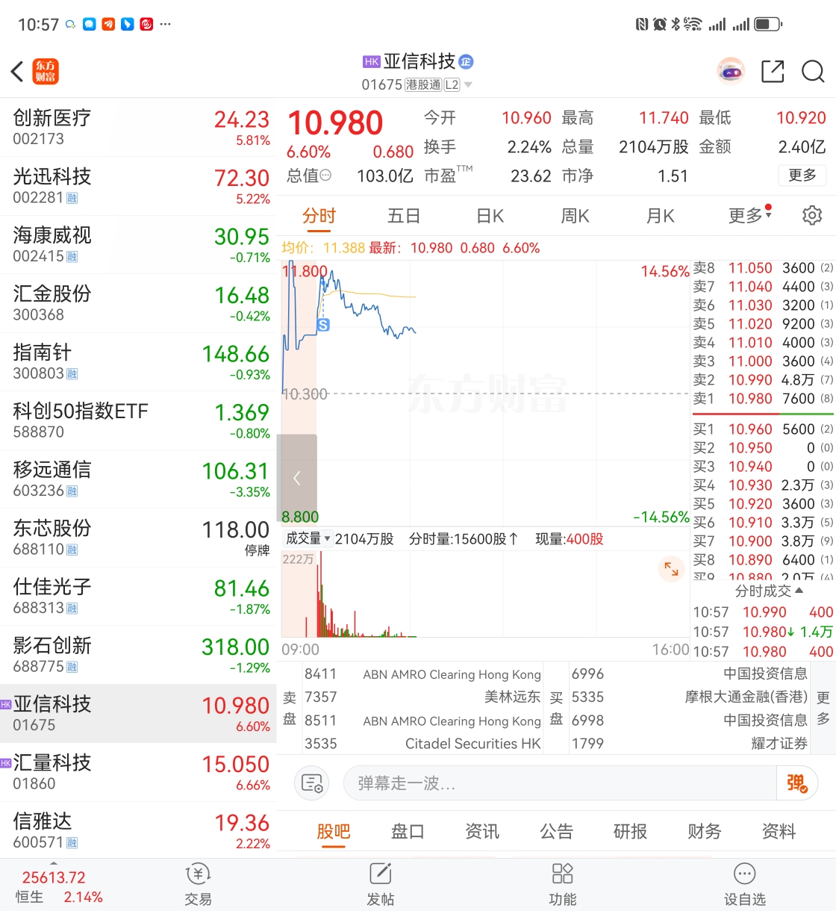
Task: Tap the back arrow icon
Action: [x=17, y=72]
